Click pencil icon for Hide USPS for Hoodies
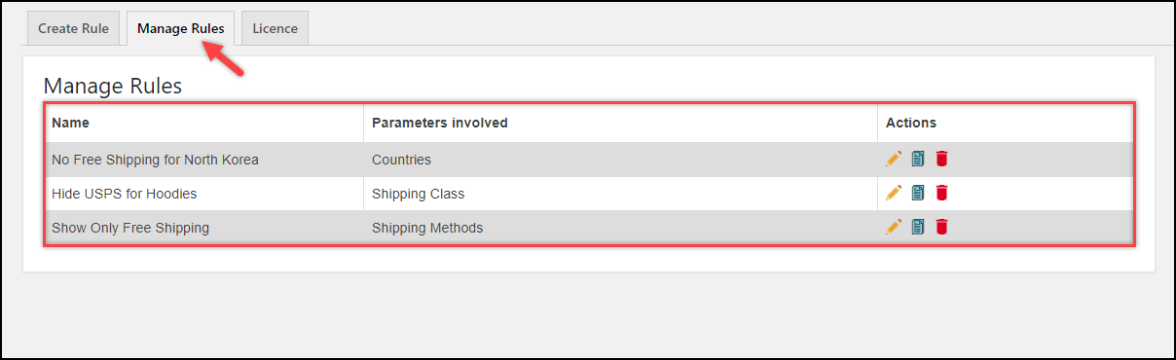Screen dimensions: 1176x360 (894, 193)
